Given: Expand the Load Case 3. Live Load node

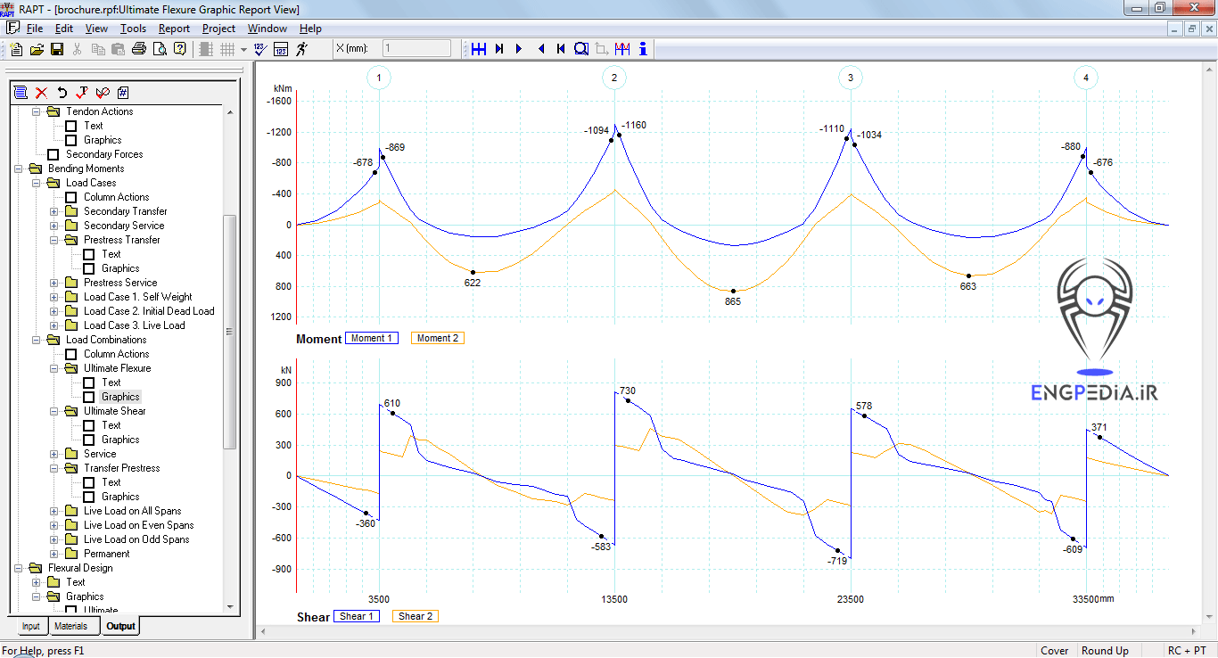Looking at the screenshot, I should click(x=54, y=325).
